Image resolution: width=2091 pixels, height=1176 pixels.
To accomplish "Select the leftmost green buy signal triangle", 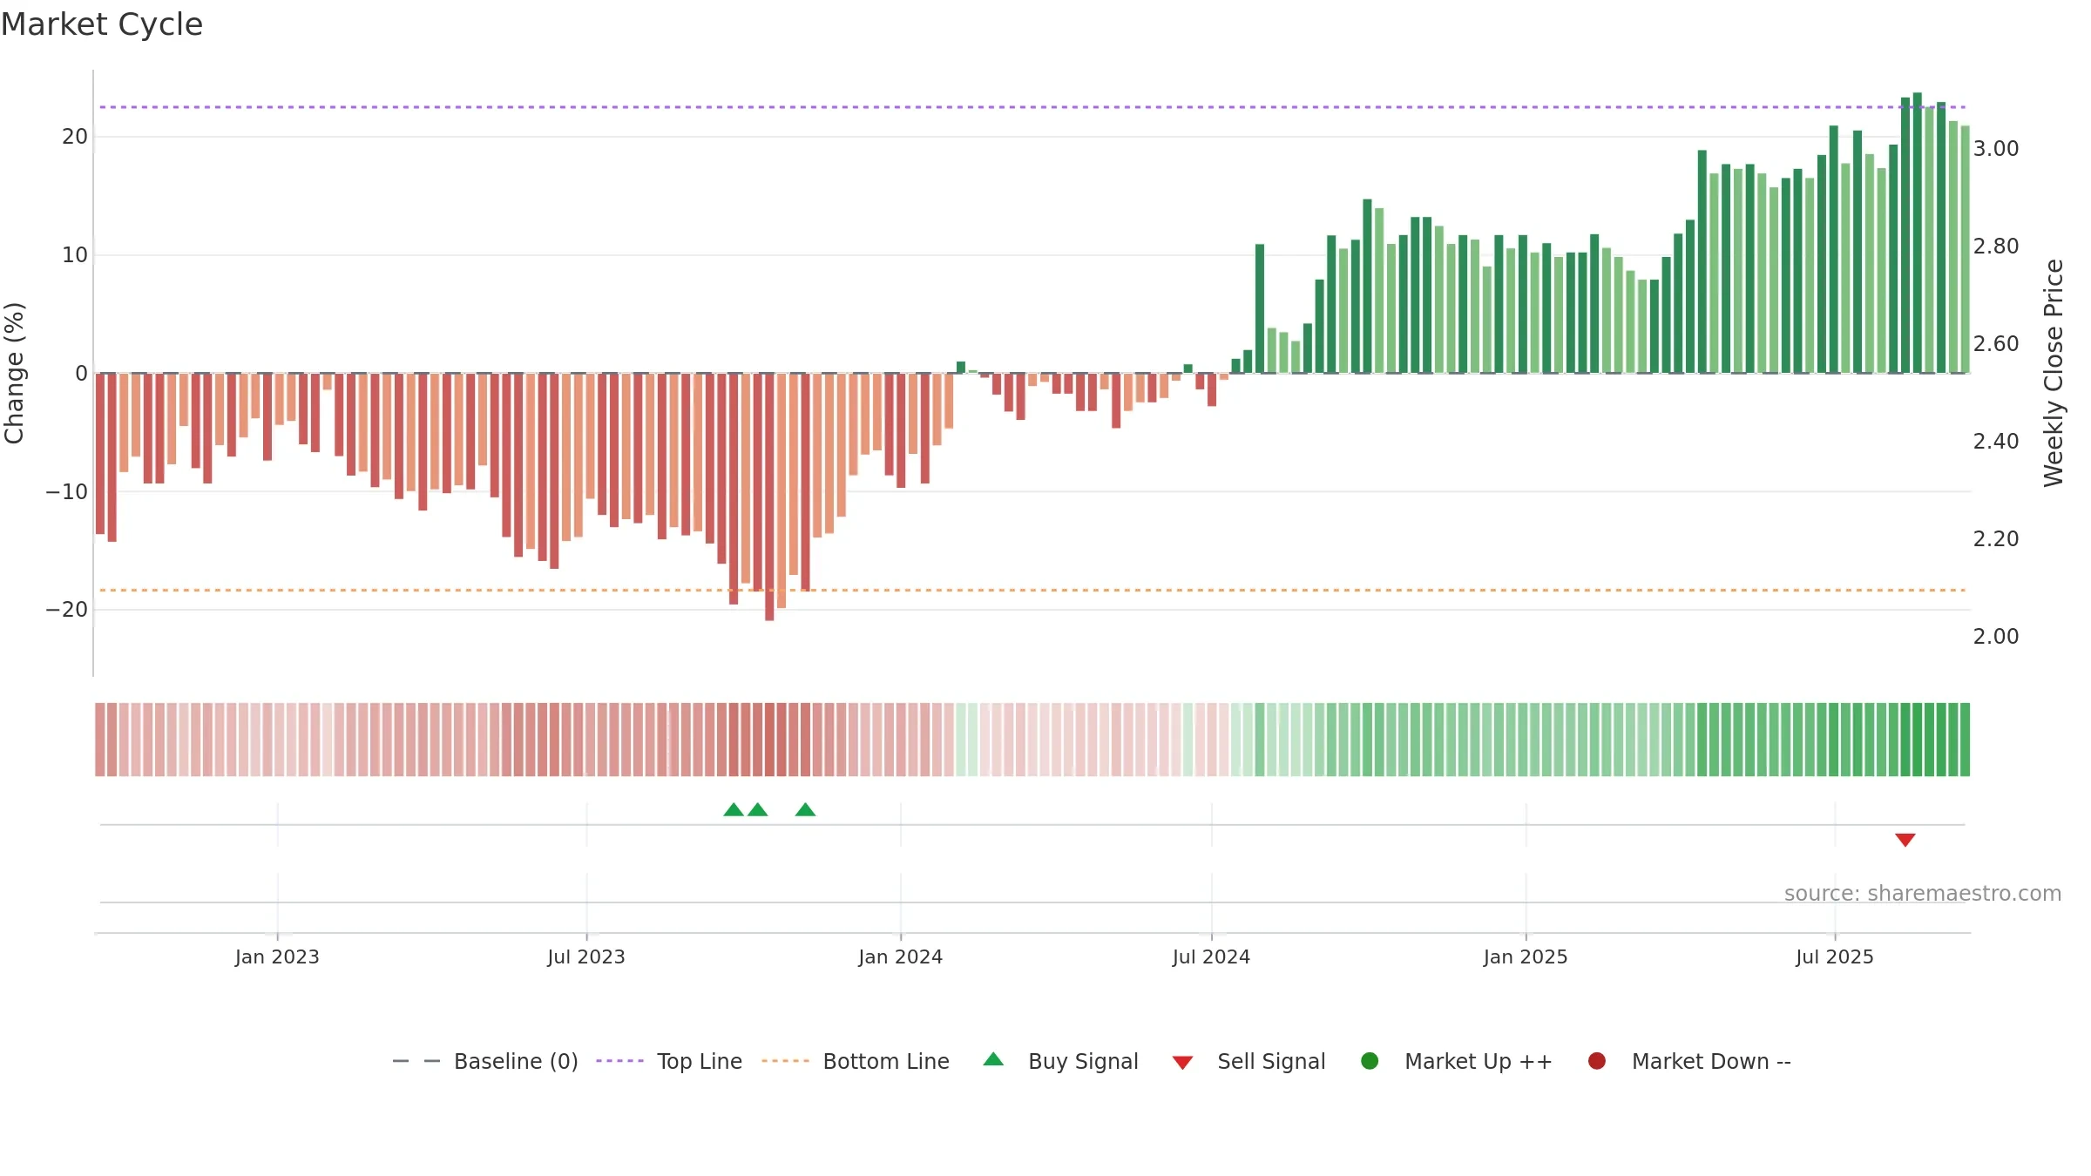I will pyautogui.click(x=734, y=809).
